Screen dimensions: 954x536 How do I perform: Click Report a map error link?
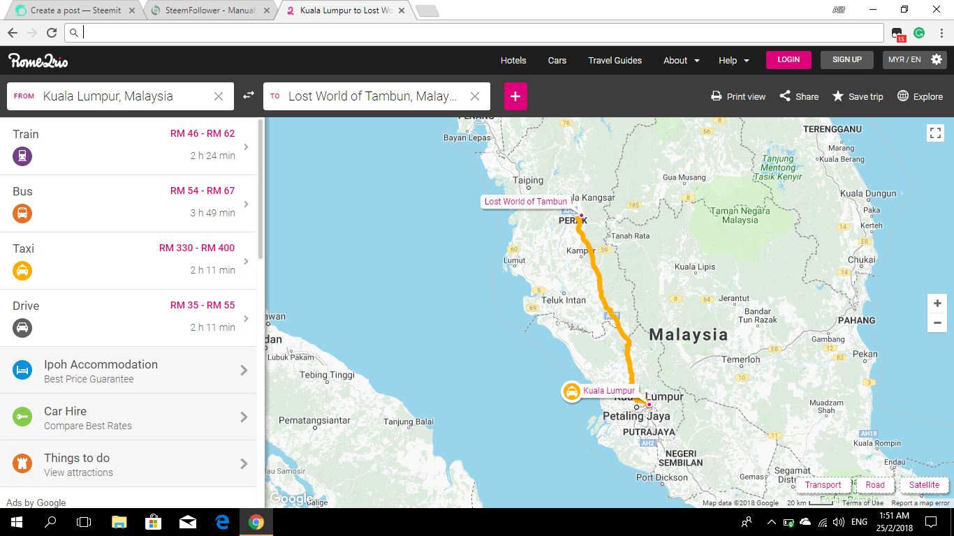[920, 503]
